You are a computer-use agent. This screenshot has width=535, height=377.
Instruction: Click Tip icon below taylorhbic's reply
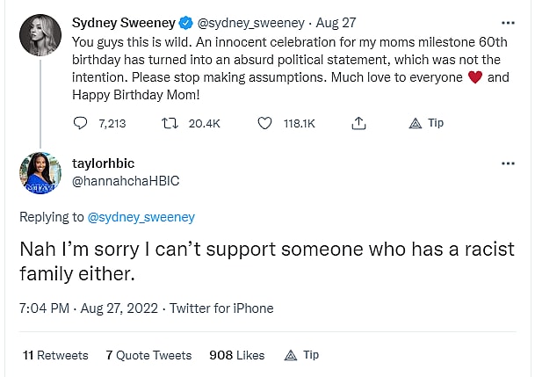tap(292, 356)
